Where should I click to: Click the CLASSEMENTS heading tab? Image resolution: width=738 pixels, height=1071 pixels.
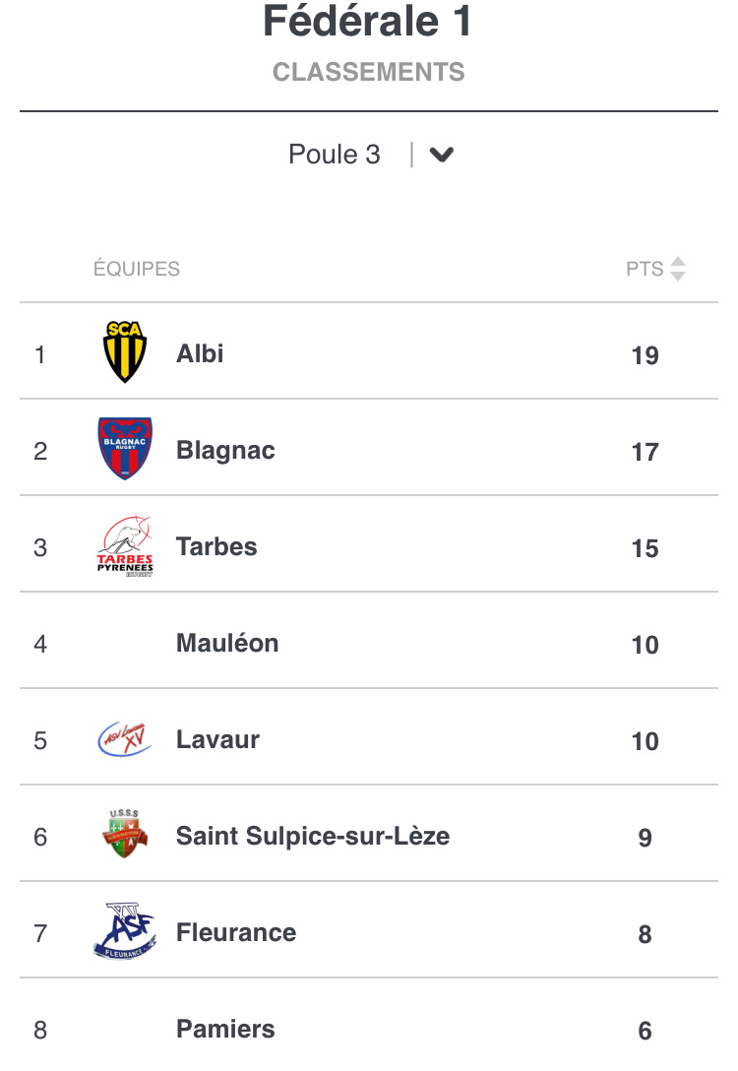coord(369,72)
